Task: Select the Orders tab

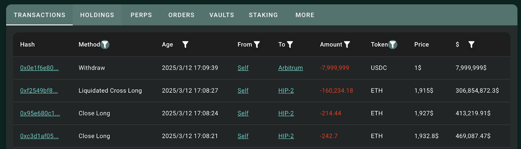Action: point(181,15)
